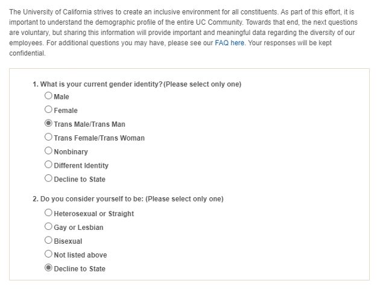Image resolution: width=383 pixels, height=289 pixels.
Task: Click the 'Gay or Lesbian' label text
Action: point(78,227)
